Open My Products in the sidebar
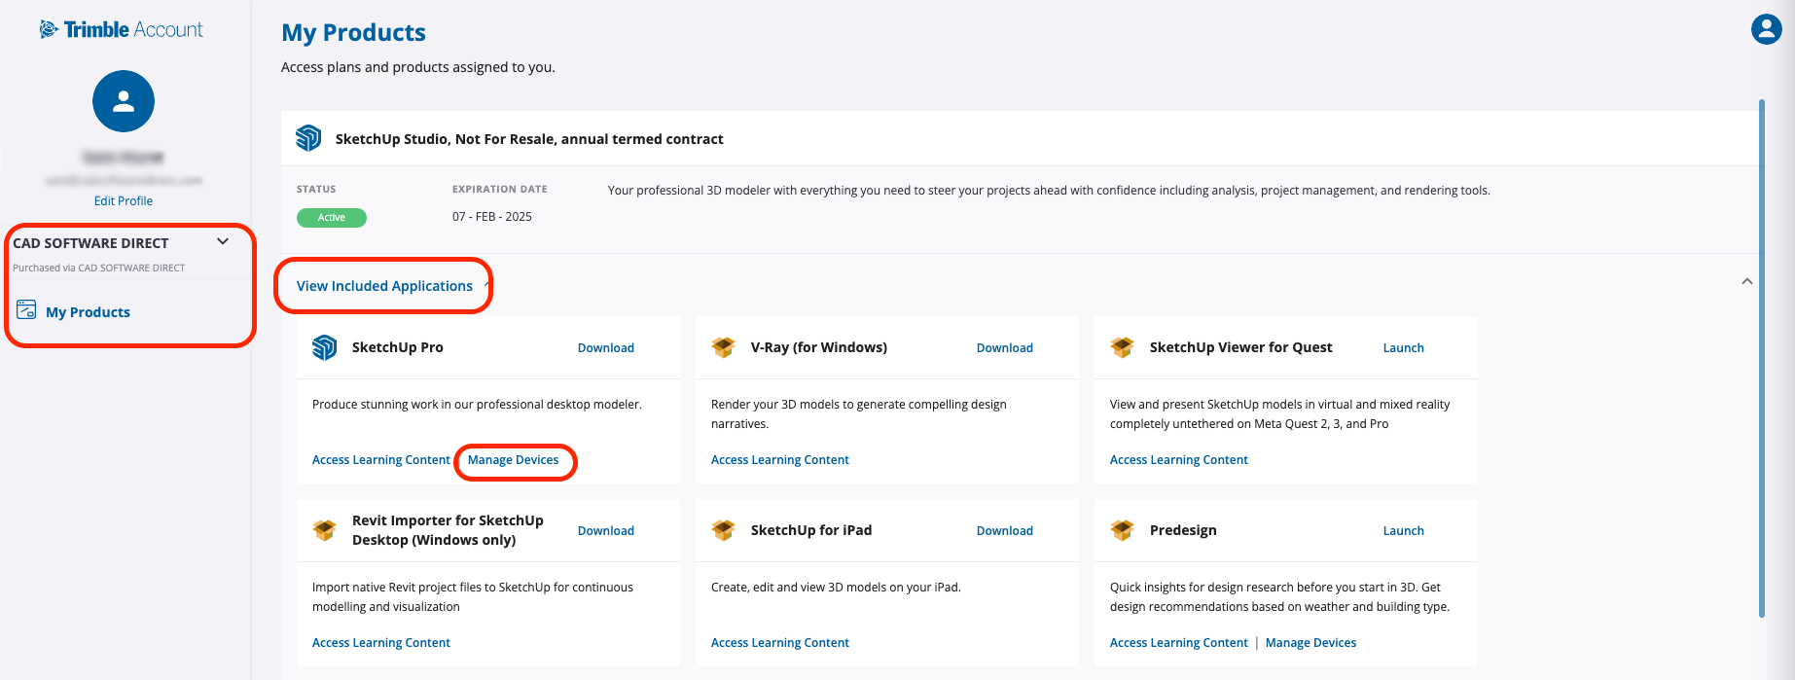Image resolution: width=1795 pixels, height=680 pixels. [88, 312]
